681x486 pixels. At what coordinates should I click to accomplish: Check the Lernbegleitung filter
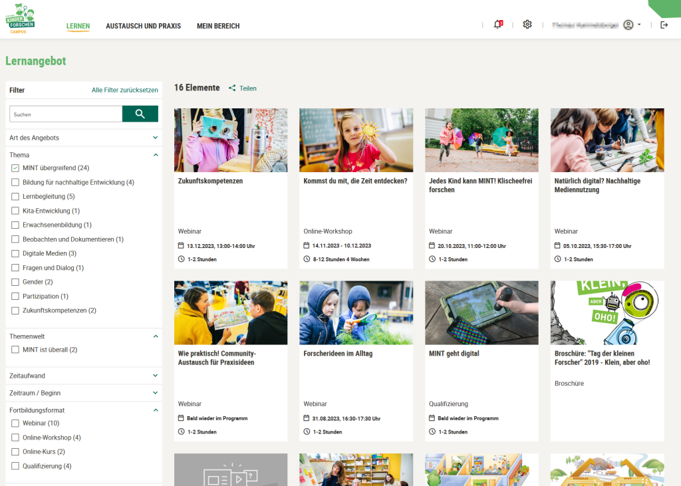point(15,196)
